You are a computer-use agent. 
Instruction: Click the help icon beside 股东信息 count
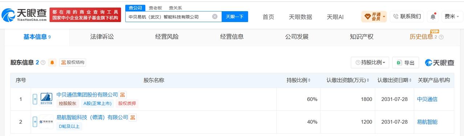[43, 62]
